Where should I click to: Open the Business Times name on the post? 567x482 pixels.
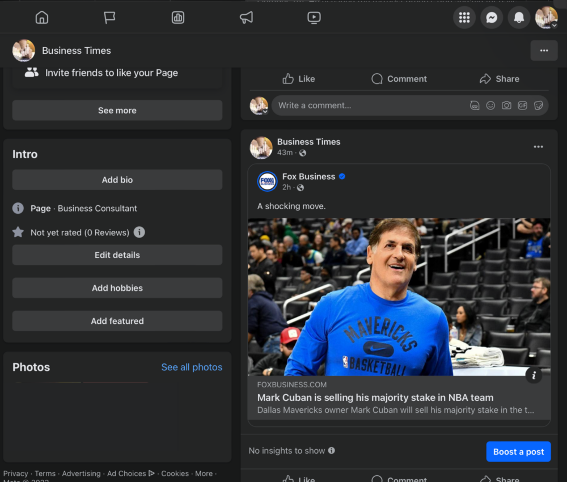(x=309, y=142)
